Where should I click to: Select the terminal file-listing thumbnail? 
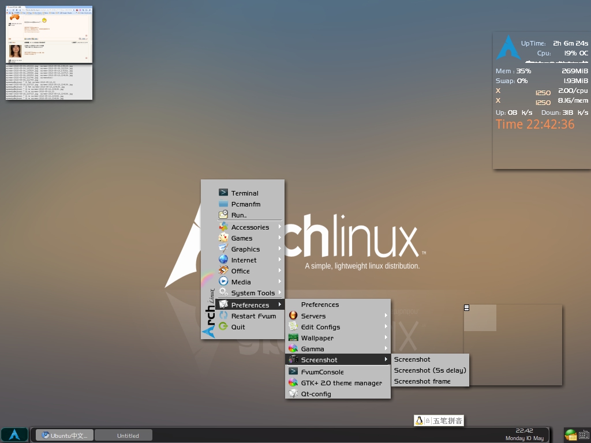tap(49, 82)
